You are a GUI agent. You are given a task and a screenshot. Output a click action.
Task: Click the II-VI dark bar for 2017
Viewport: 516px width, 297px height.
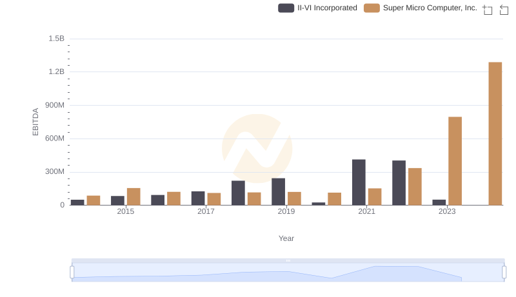198,198
